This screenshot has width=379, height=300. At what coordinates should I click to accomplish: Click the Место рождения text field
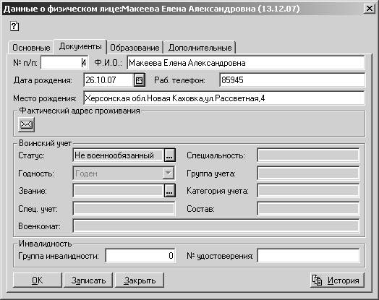(223, 98)
